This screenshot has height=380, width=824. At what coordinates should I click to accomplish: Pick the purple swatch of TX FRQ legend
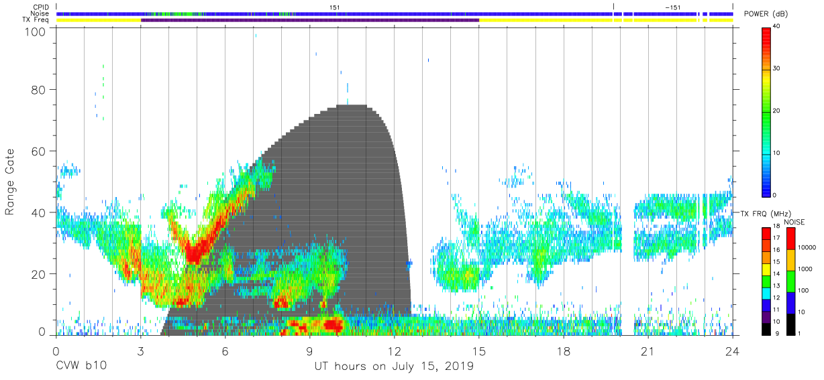tap(766, 317)
